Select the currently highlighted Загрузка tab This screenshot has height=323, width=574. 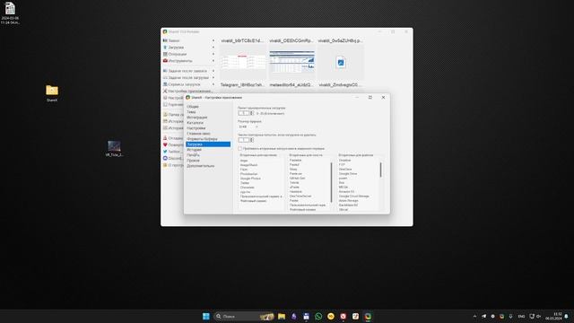tap(208, 144)
